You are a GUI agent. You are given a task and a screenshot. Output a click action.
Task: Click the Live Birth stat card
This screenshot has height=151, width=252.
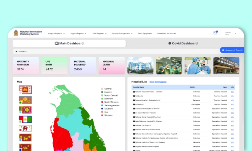coord(54,66)
